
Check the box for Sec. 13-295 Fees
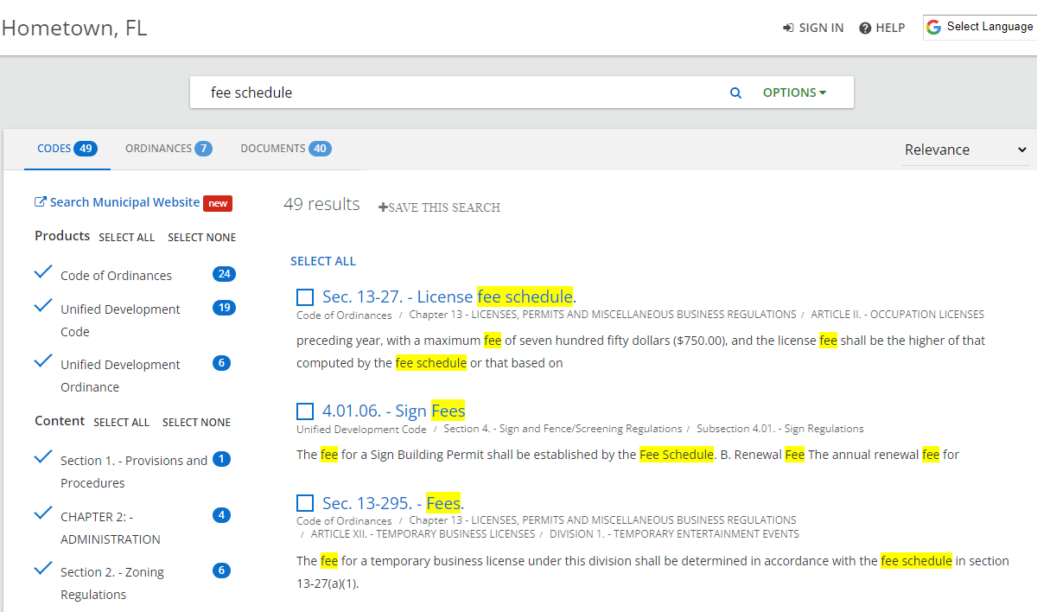click(305, 503)
